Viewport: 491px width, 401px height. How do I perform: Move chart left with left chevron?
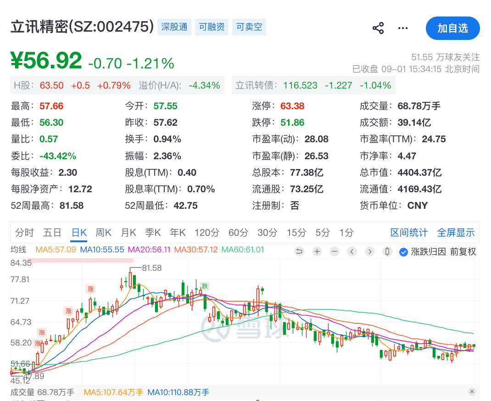click(x=352, y=251)
